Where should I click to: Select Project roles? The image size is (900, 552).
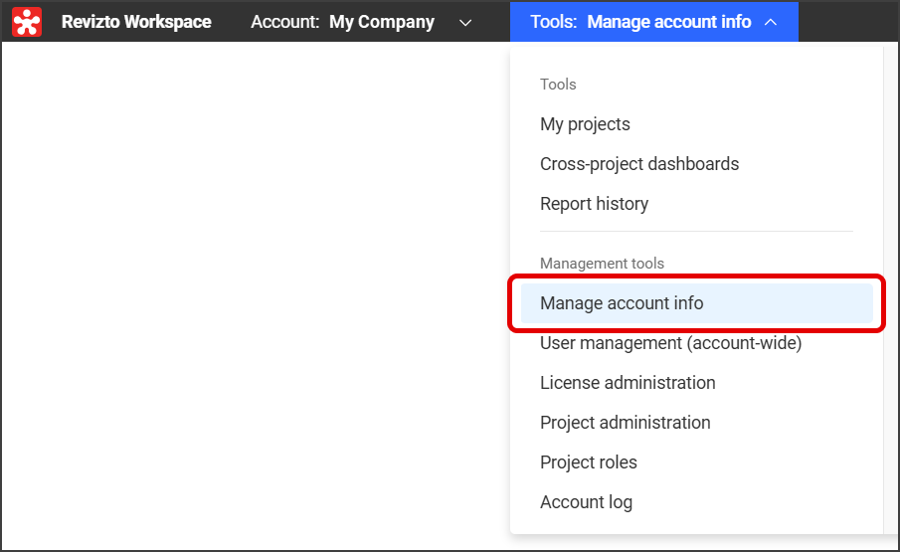589,461
